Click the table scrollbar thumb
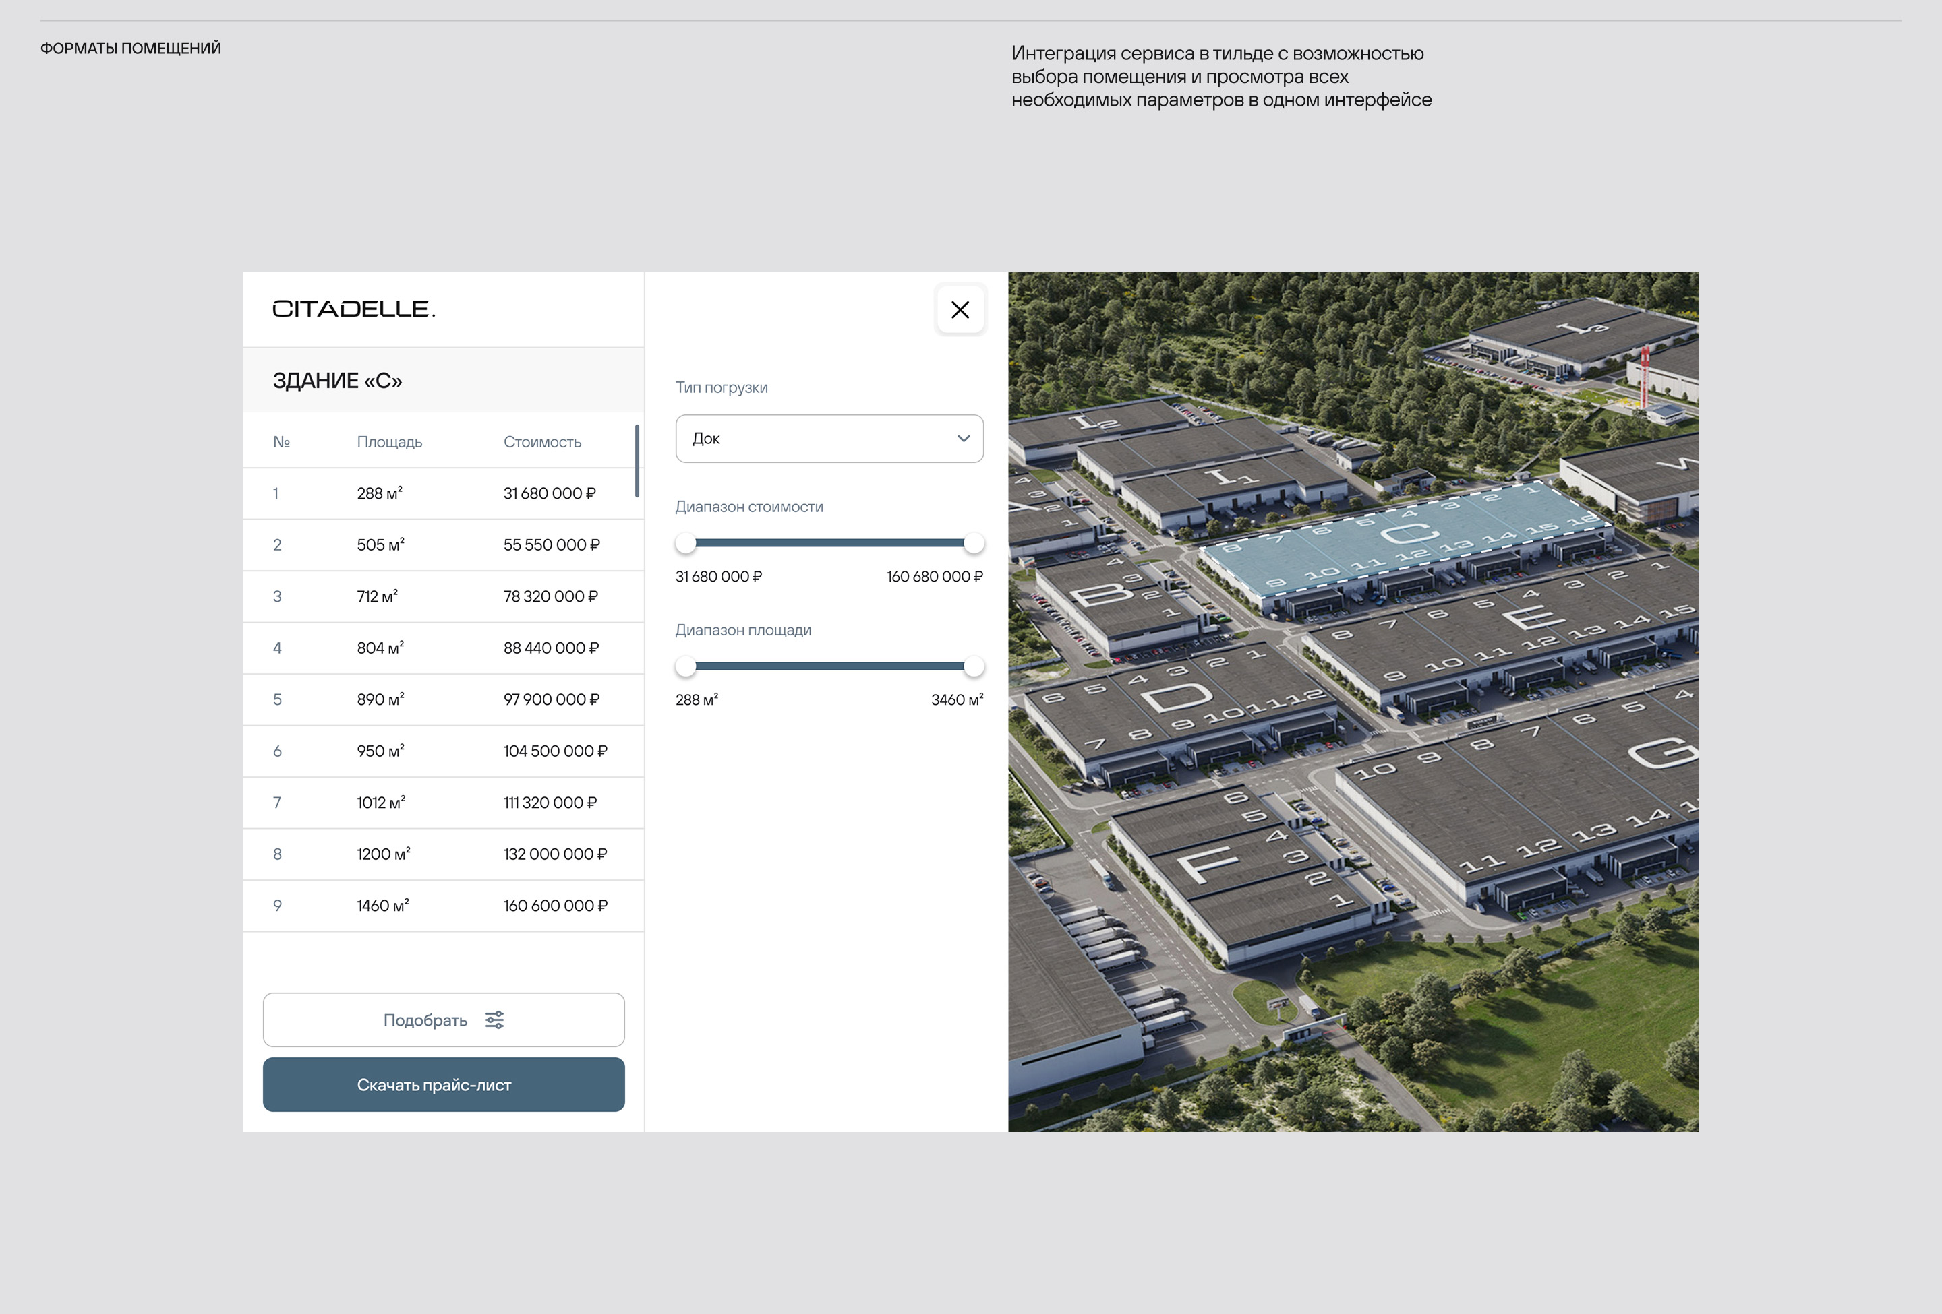This screenshot has width=1942, height=1314. (x=637, y=461)
